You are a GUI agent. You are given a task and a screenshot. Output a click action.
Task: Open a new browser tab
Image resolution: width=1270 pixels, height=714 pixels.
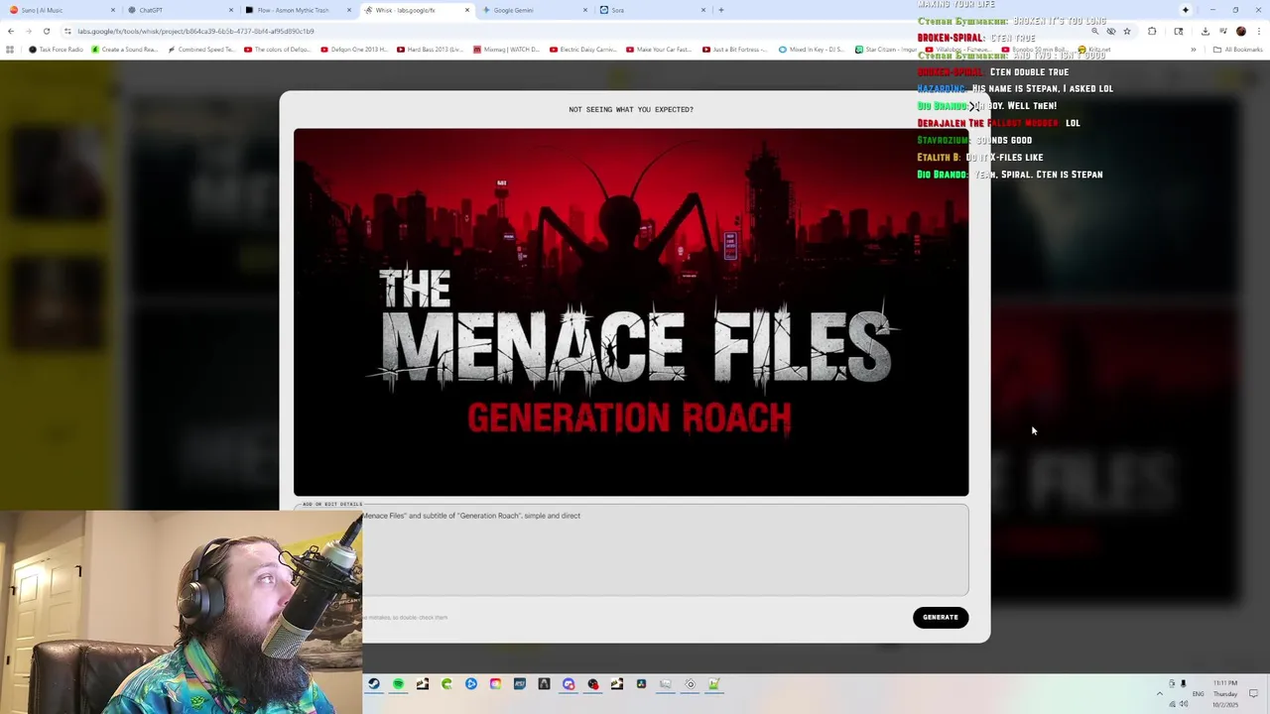721,10
